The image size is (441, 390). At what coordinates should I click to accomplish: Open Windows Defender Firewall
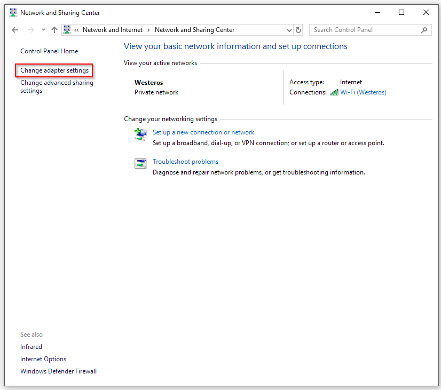[58, 371]
